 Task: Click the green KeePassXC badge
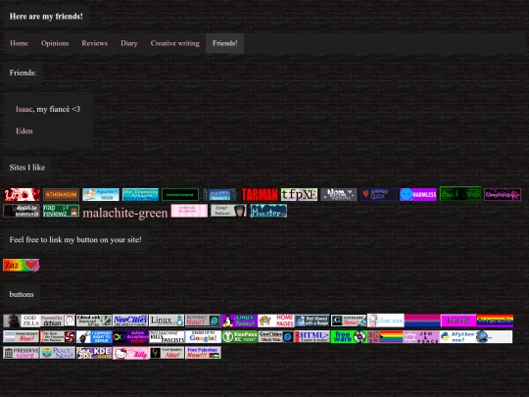click(240, 337)
